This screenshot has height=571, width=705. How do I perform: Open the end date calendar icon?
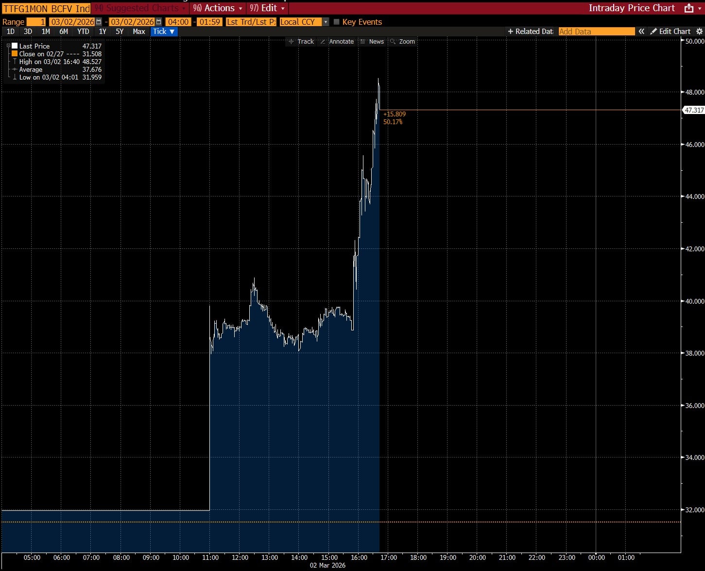coord(158,22)
